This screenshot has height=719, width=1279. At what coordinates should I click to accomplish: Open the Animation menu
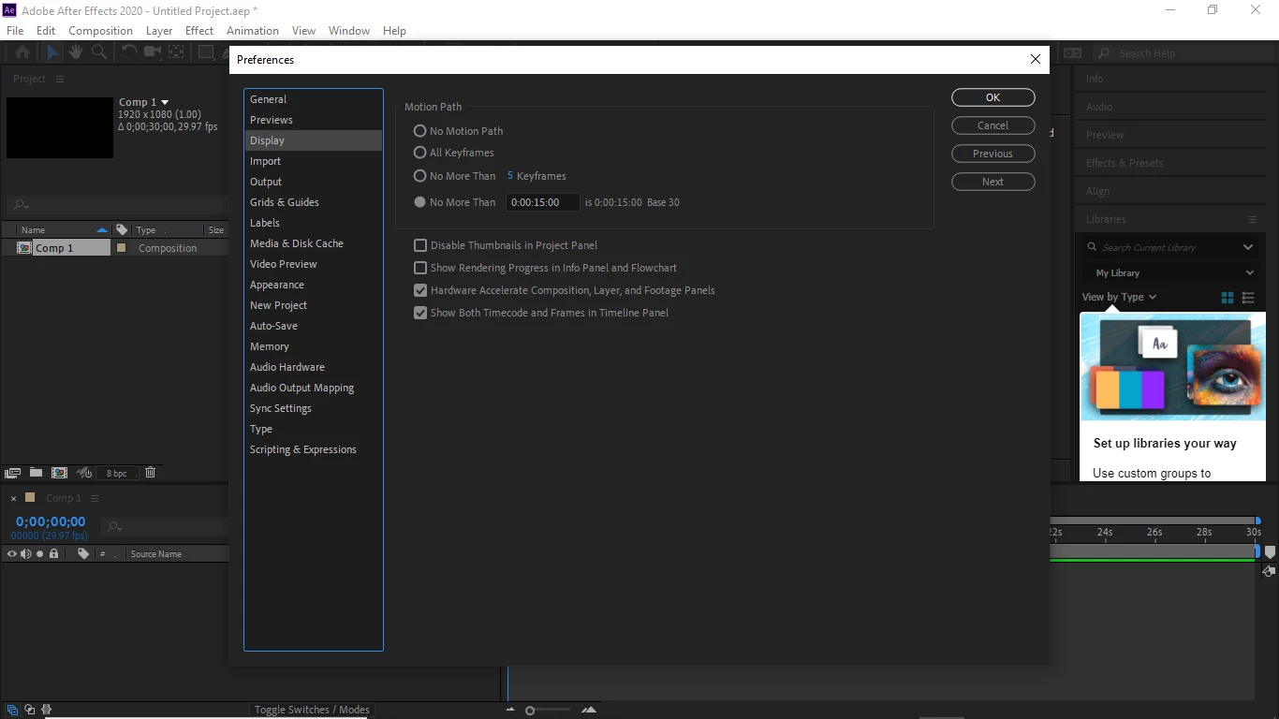pyautogui.click(x=253, y=31)
